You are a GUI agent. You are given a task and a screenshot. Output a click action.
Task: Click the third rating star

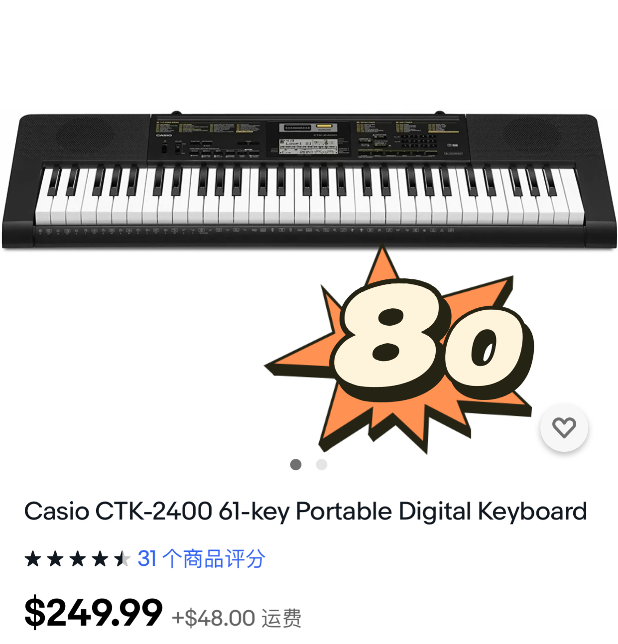pyautogui.click(x=78, y=559)
